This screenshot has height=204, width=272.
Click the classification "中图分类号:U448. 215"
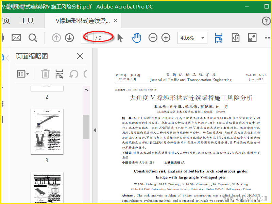click(138, 163)
